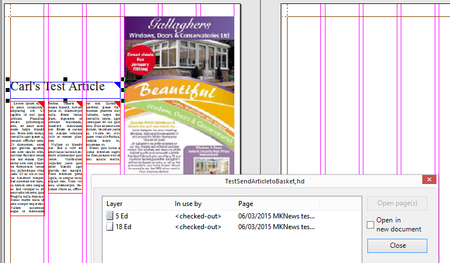
Task: Click the red corner marker of second text column
Action: pos(79,104)
